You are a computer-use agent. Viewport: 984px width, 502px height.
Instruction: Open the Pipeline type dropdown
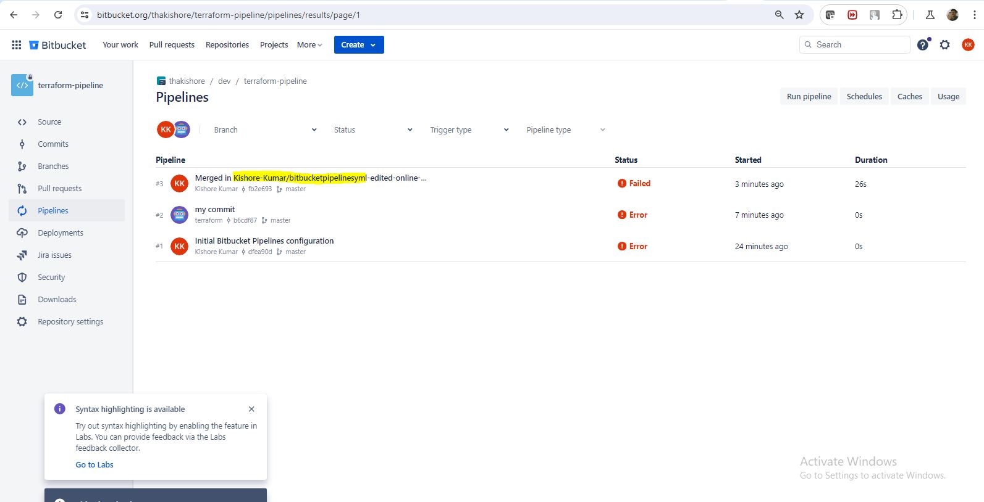(x=565, y=130)
